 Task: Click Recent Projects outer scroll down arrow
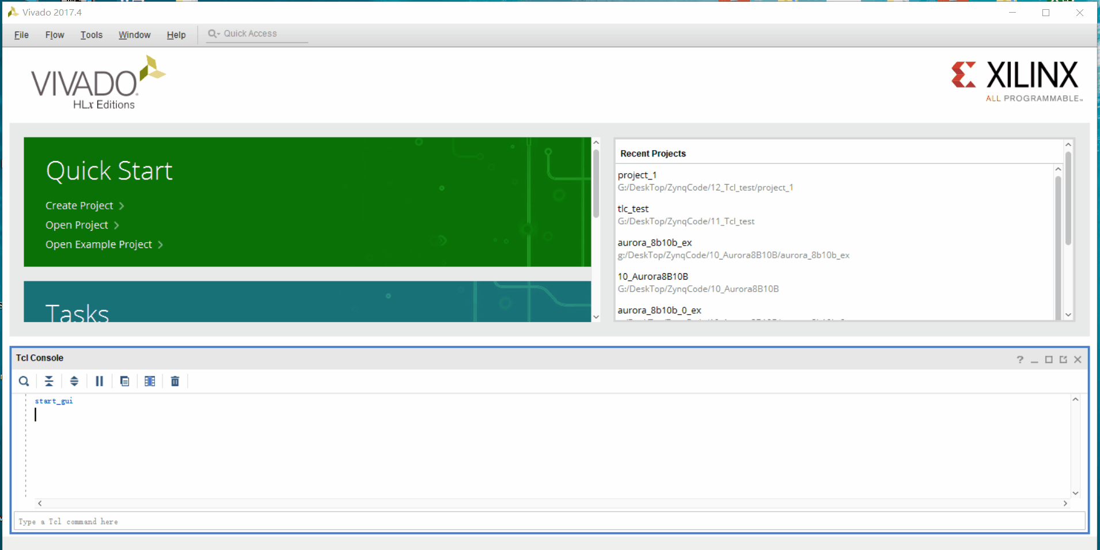[1068, 315]
